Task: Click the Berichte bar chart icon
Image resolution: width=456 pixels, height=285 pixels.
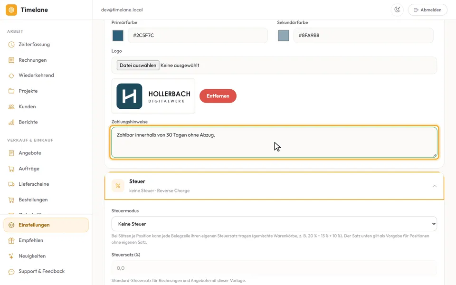Action: coord(11,122)
